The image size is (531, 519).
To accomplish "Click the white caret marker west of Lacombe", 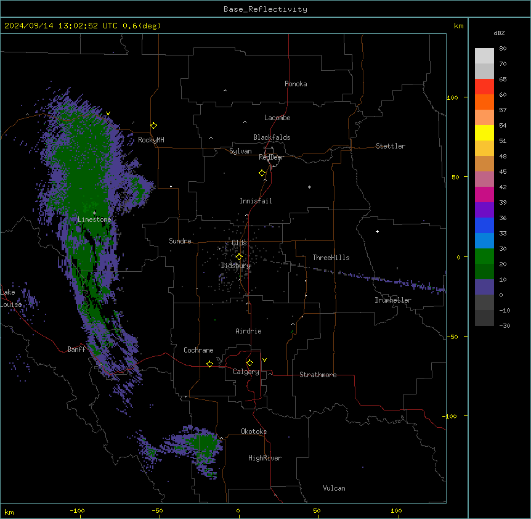I will tap(245, 121).
